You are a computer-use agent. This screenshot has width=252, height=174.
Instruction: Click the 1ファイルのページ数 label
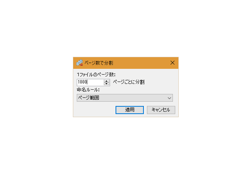click(x=96, y=75)
